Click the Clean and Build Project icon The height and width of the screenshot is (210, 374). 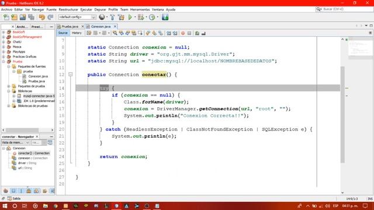pyautogui.click(x=121, y=17)
